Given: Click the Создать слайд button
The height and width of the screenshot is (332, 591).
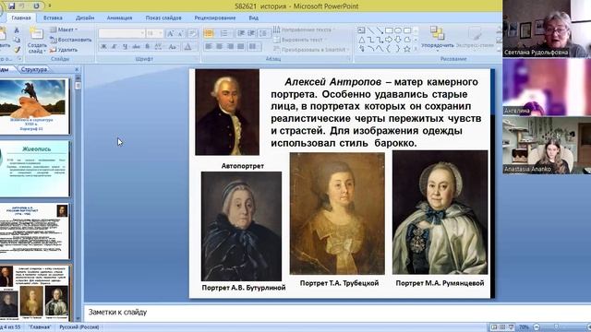Looking at the screenshot, I should 37,40.
